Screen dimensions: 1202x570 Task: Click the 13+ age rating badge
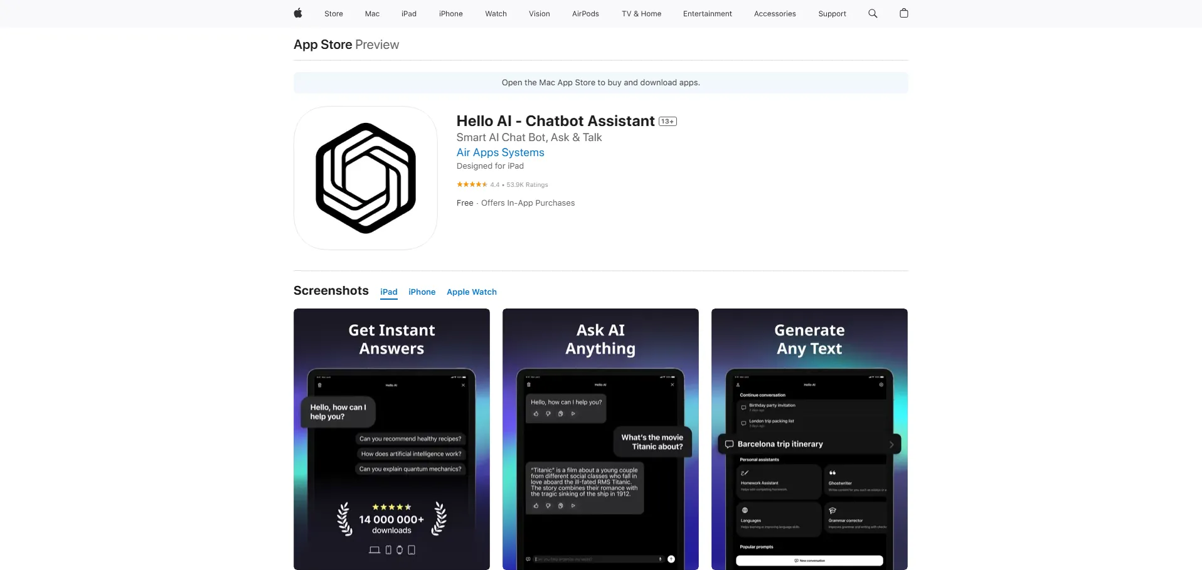[667, 122]
